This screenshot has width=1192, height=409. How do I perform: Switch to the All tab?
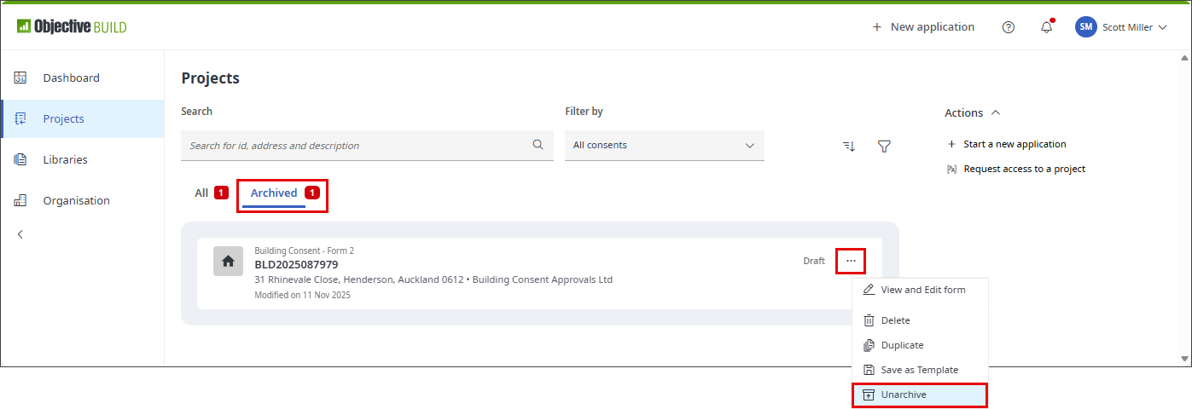(x=201, y=193)
